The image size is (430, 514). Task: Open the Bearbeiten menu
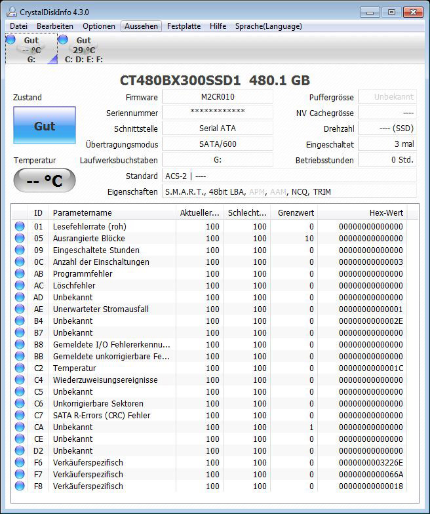point(55,26)
